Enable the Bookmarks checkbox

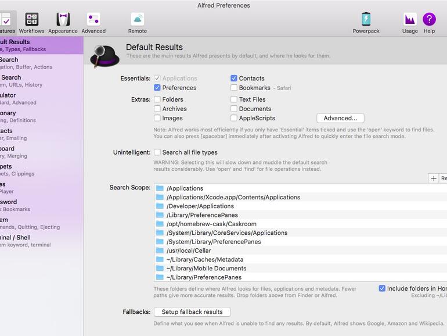(x=234, y=88)
